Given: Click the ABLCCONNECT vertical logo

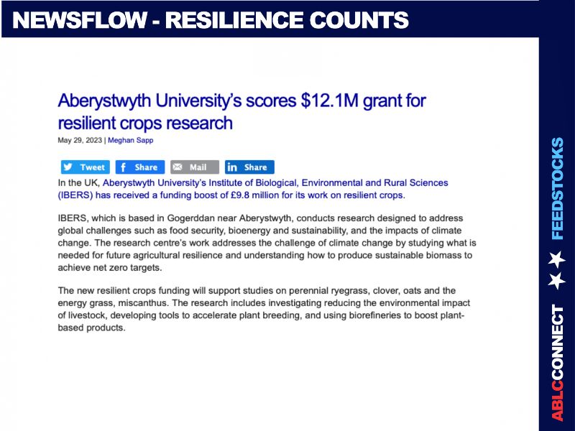Looking at the screenshot, I should (557, 363).
